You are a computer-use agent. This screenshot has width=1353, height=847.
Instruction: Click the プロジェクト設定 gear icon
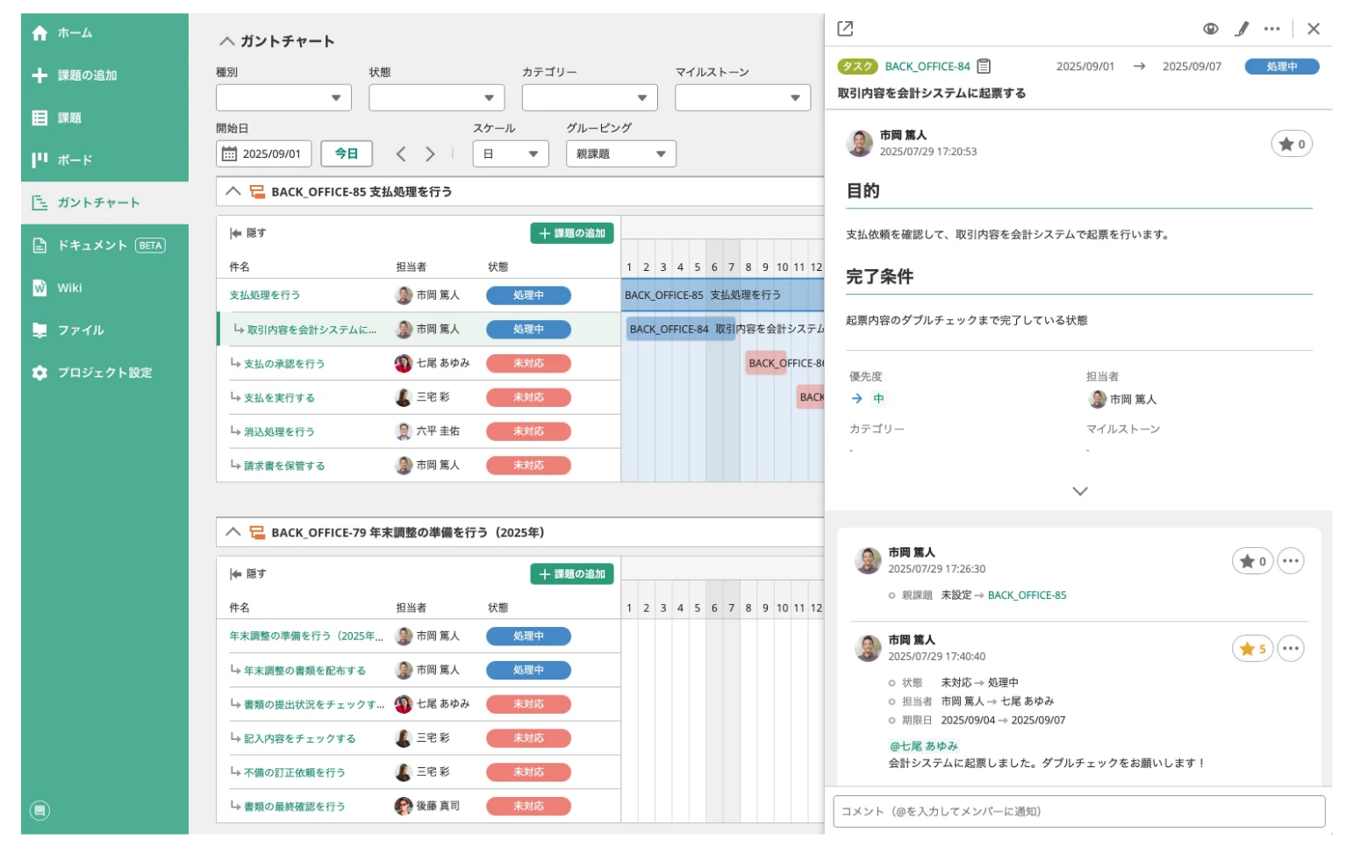click(x=39, y=373)
